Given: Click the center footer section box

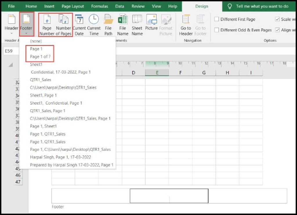Looking at the screenshot, I should [x=169, y=196].
